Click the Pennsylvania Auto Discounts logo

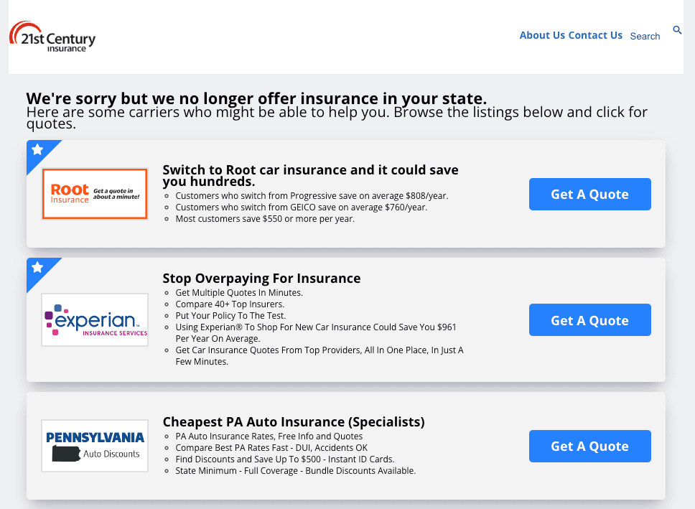94,446
